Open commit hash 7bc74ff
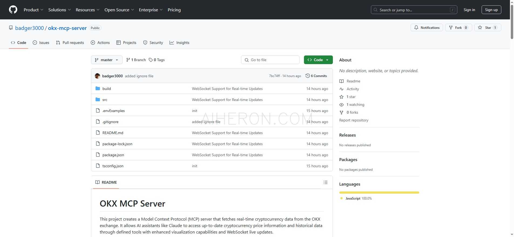 click(274, 76)
